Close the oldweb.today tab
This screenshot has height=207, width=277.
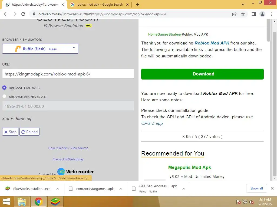click(63, 5)
